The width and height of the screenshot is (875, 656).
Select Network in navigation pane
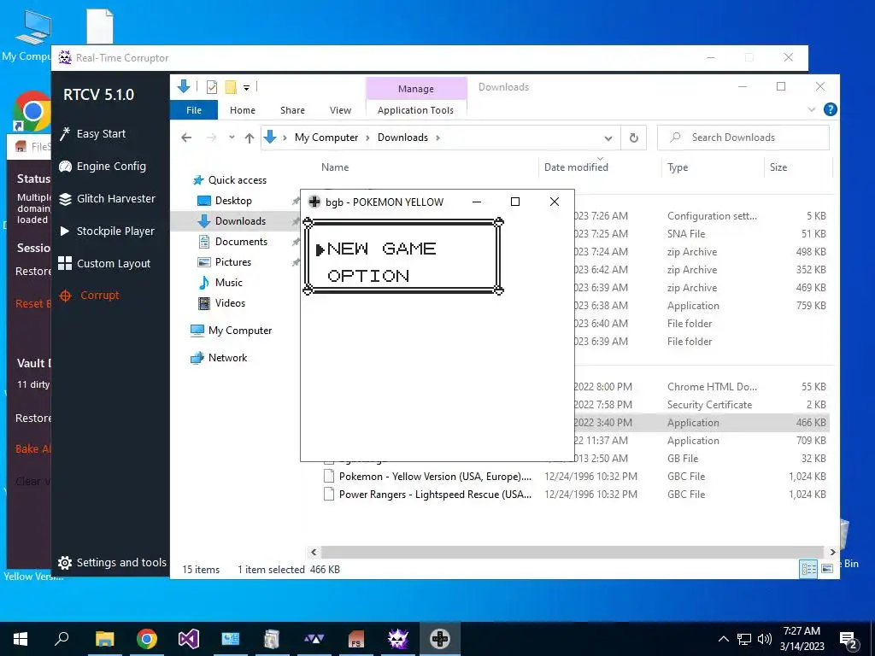[x=219, y=358]
